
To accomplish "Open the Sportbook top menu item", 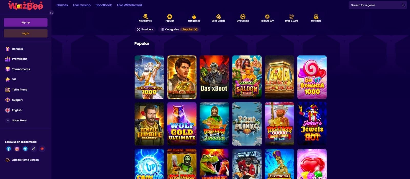I will click(x=104, y=5).
